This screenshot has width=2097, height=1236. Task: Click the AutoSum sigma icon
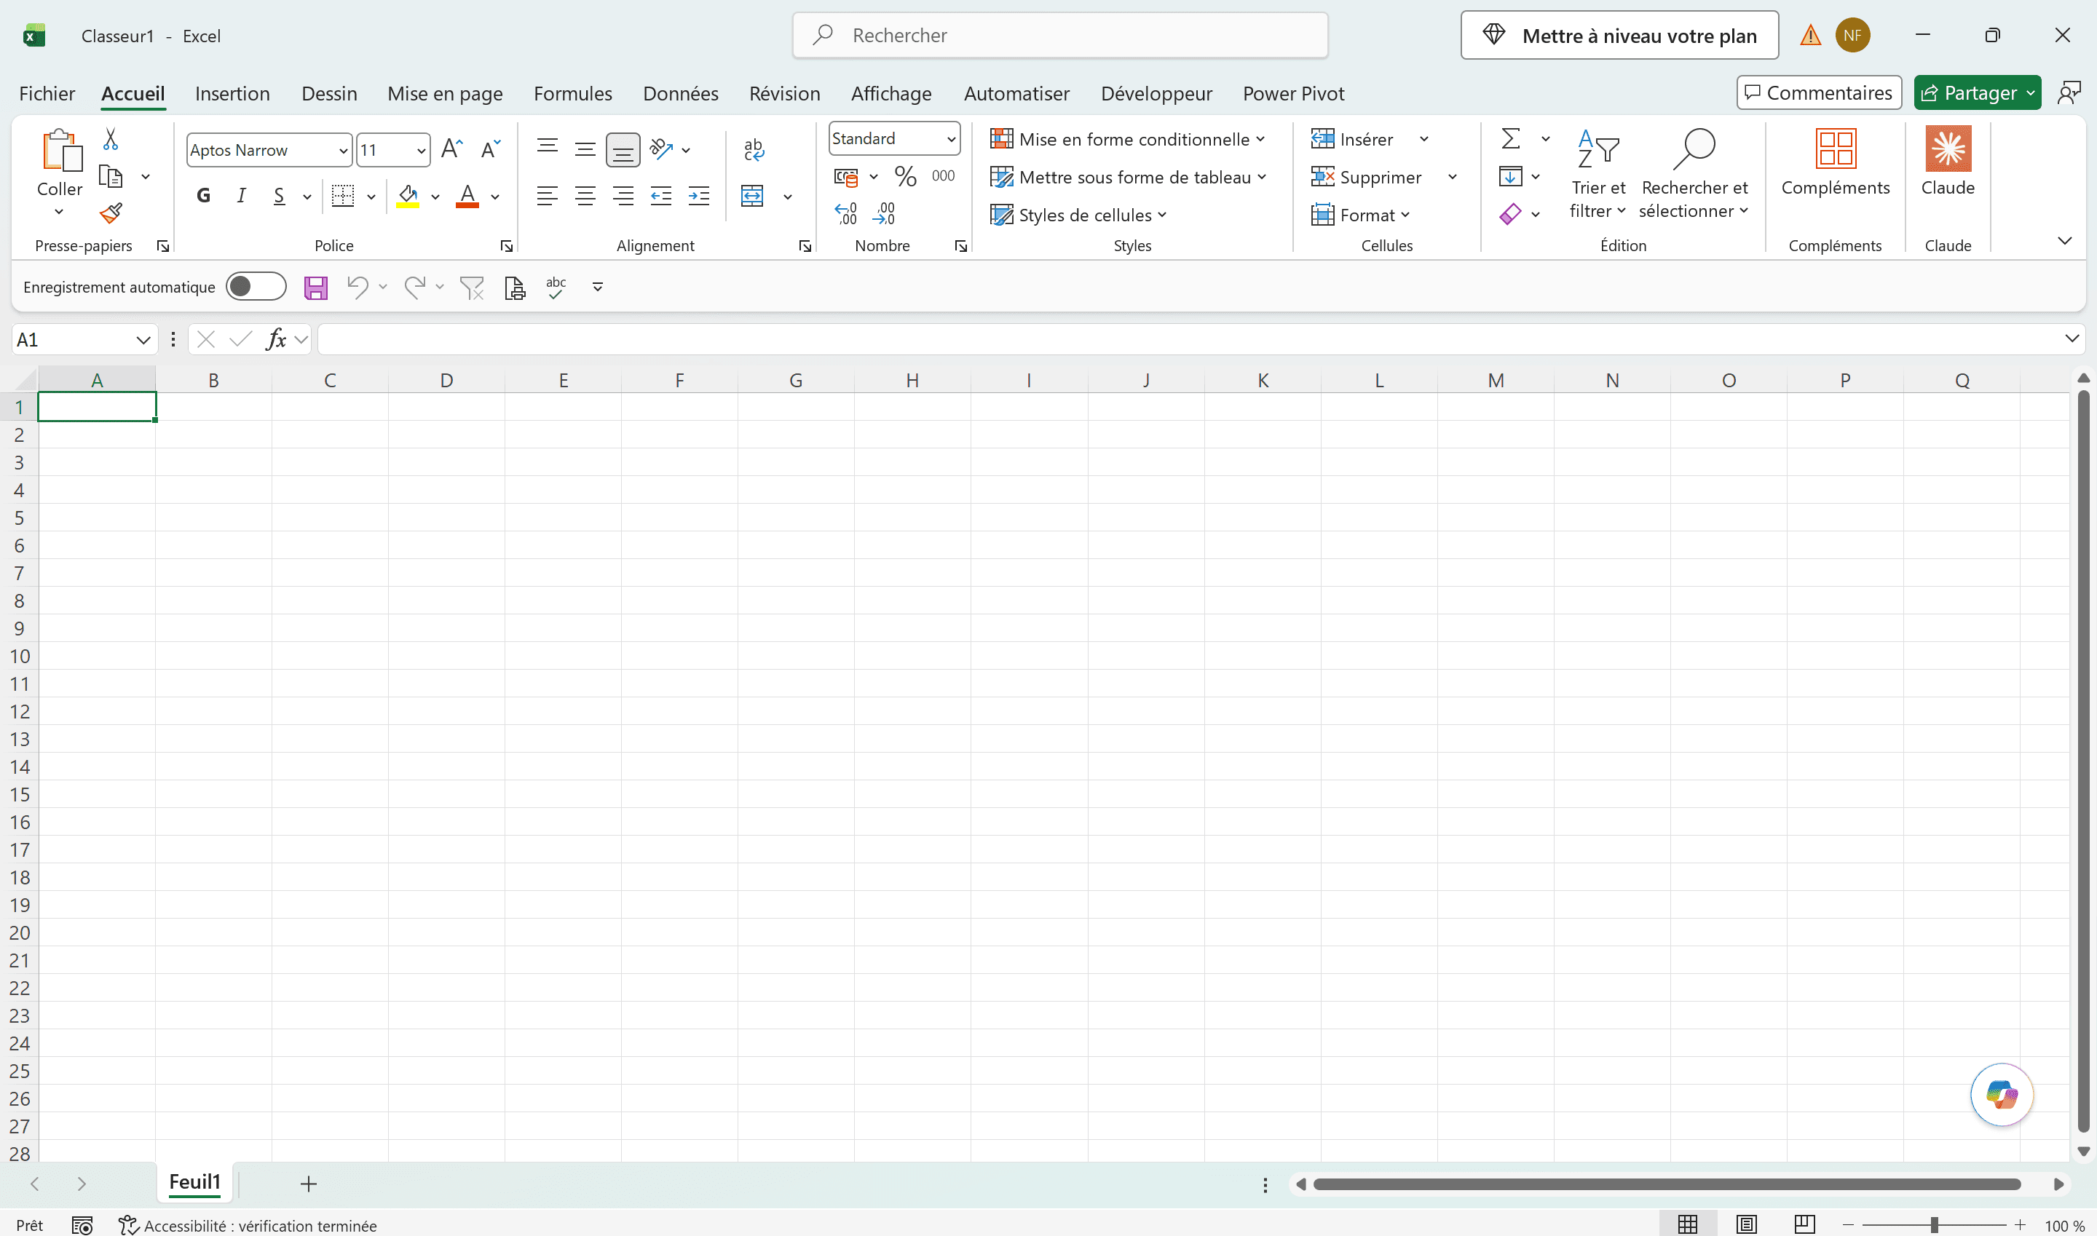1509,138
